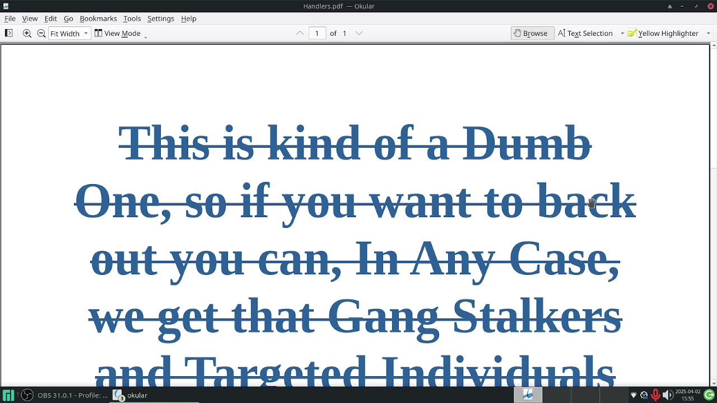717x403 pixels.
Task: Go to next page arrow
Action: (x=359, y=33)
